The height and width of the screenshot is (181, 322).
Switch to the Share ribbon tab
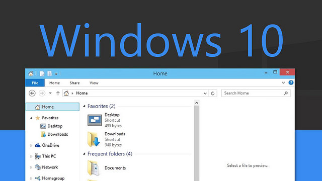pyautogui.click(x=74, y=83)
